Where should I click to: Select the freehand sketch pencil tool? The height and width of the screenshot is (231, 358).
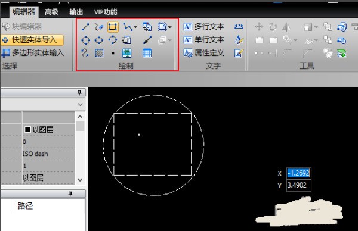click(99, 27)
